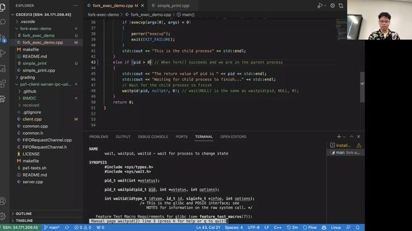
Task: Open the Accounts icon in activity bar
Action: [3, 201]
